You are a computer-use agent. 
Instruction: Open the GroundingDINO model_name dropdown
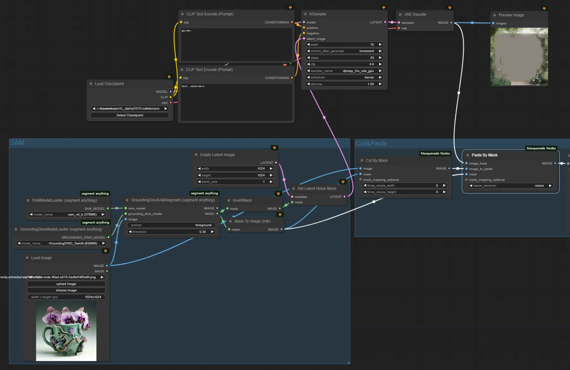[x=61, y=243]
